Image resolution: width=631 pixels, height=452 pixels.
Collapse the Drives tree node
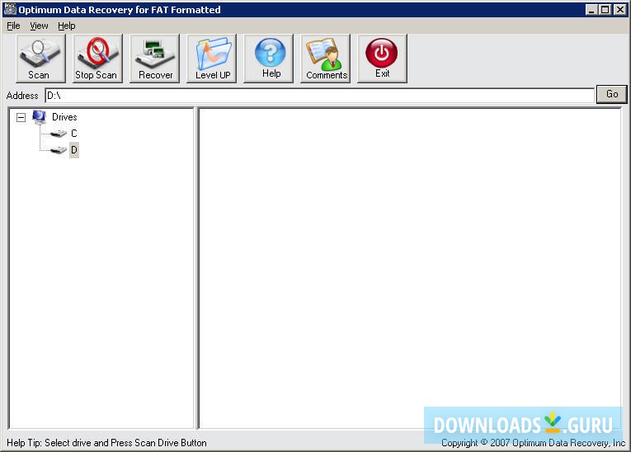coord(21,117)
